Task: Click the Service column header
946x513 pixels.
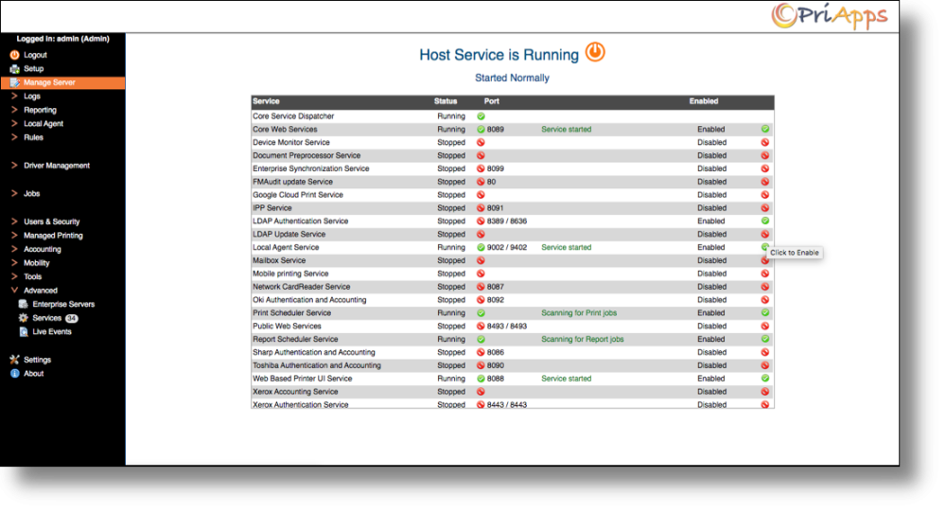Action: 266,101
